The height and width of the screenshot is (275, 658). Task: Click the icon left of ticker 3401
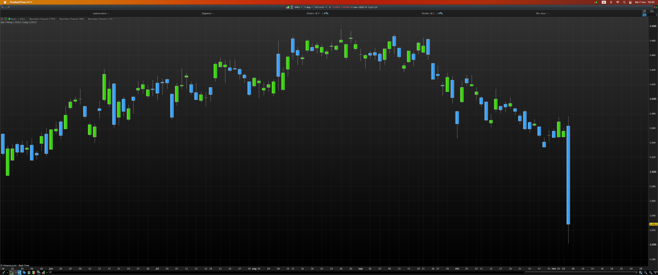pyautogui.click(x=292, y=7)
